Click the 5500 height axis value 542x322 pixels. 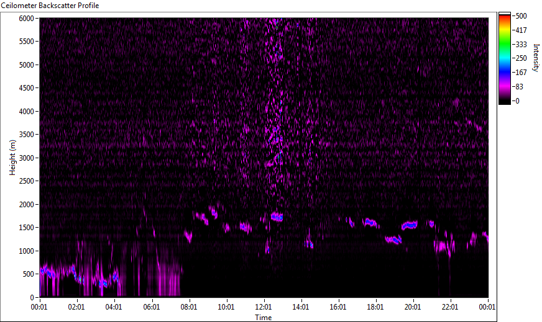(x=27, y=42)
